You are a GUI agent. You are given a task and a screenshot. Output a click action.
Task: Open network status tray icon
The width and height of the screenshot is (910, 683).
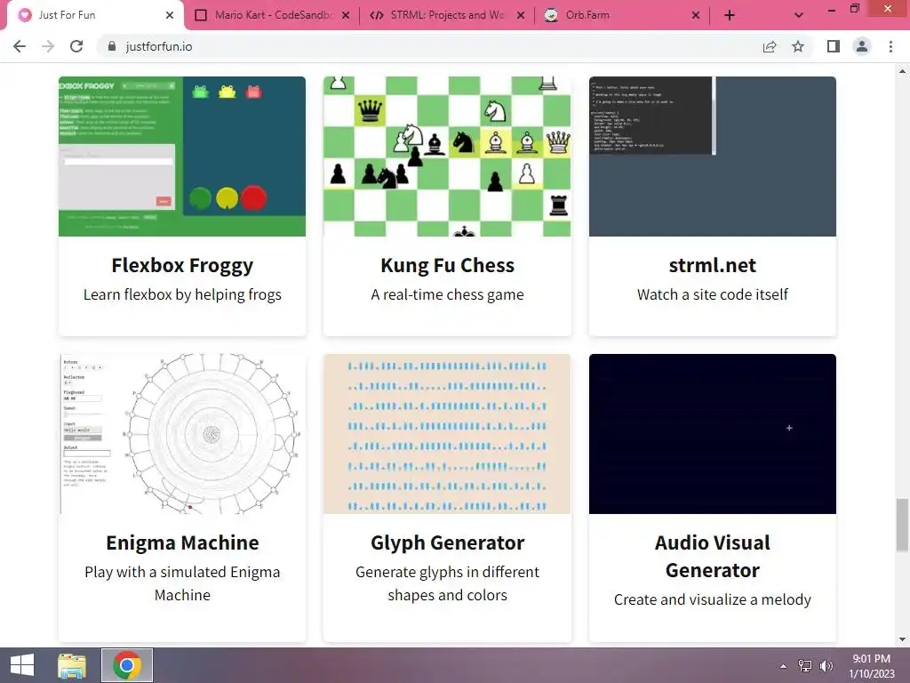pyautogui.click(x=805, y=666)
